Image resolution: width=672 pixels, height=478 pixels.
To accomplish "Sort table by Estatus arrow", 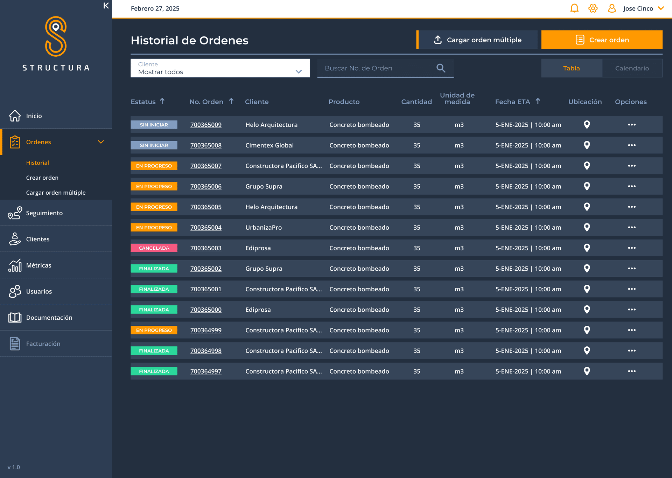I will (162, 102).
